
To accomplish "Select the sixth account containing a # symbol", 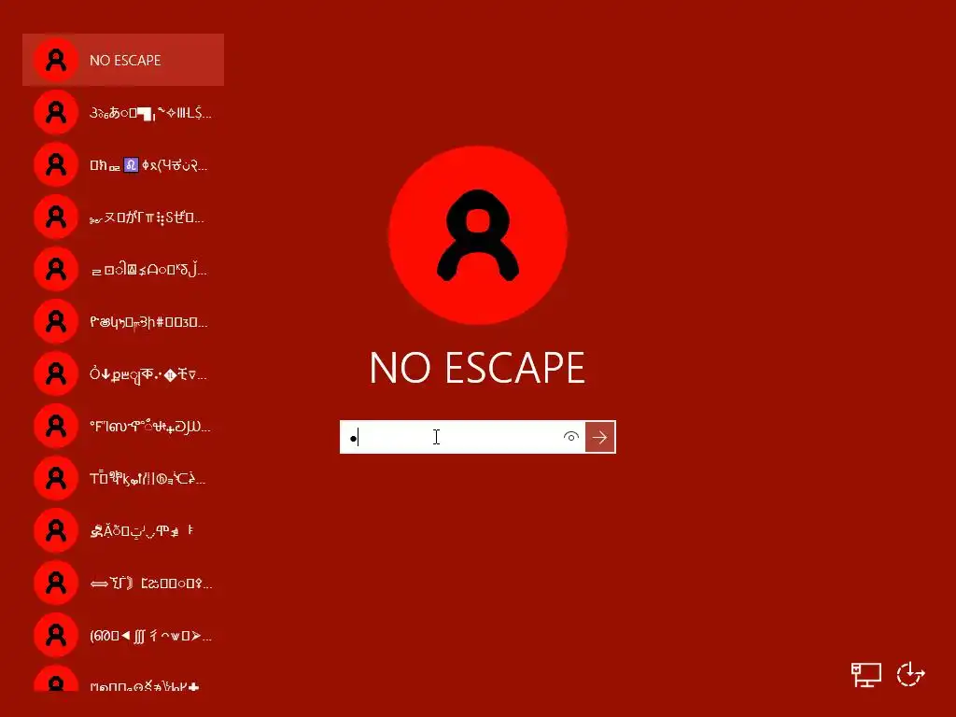I will pos(123,321).
